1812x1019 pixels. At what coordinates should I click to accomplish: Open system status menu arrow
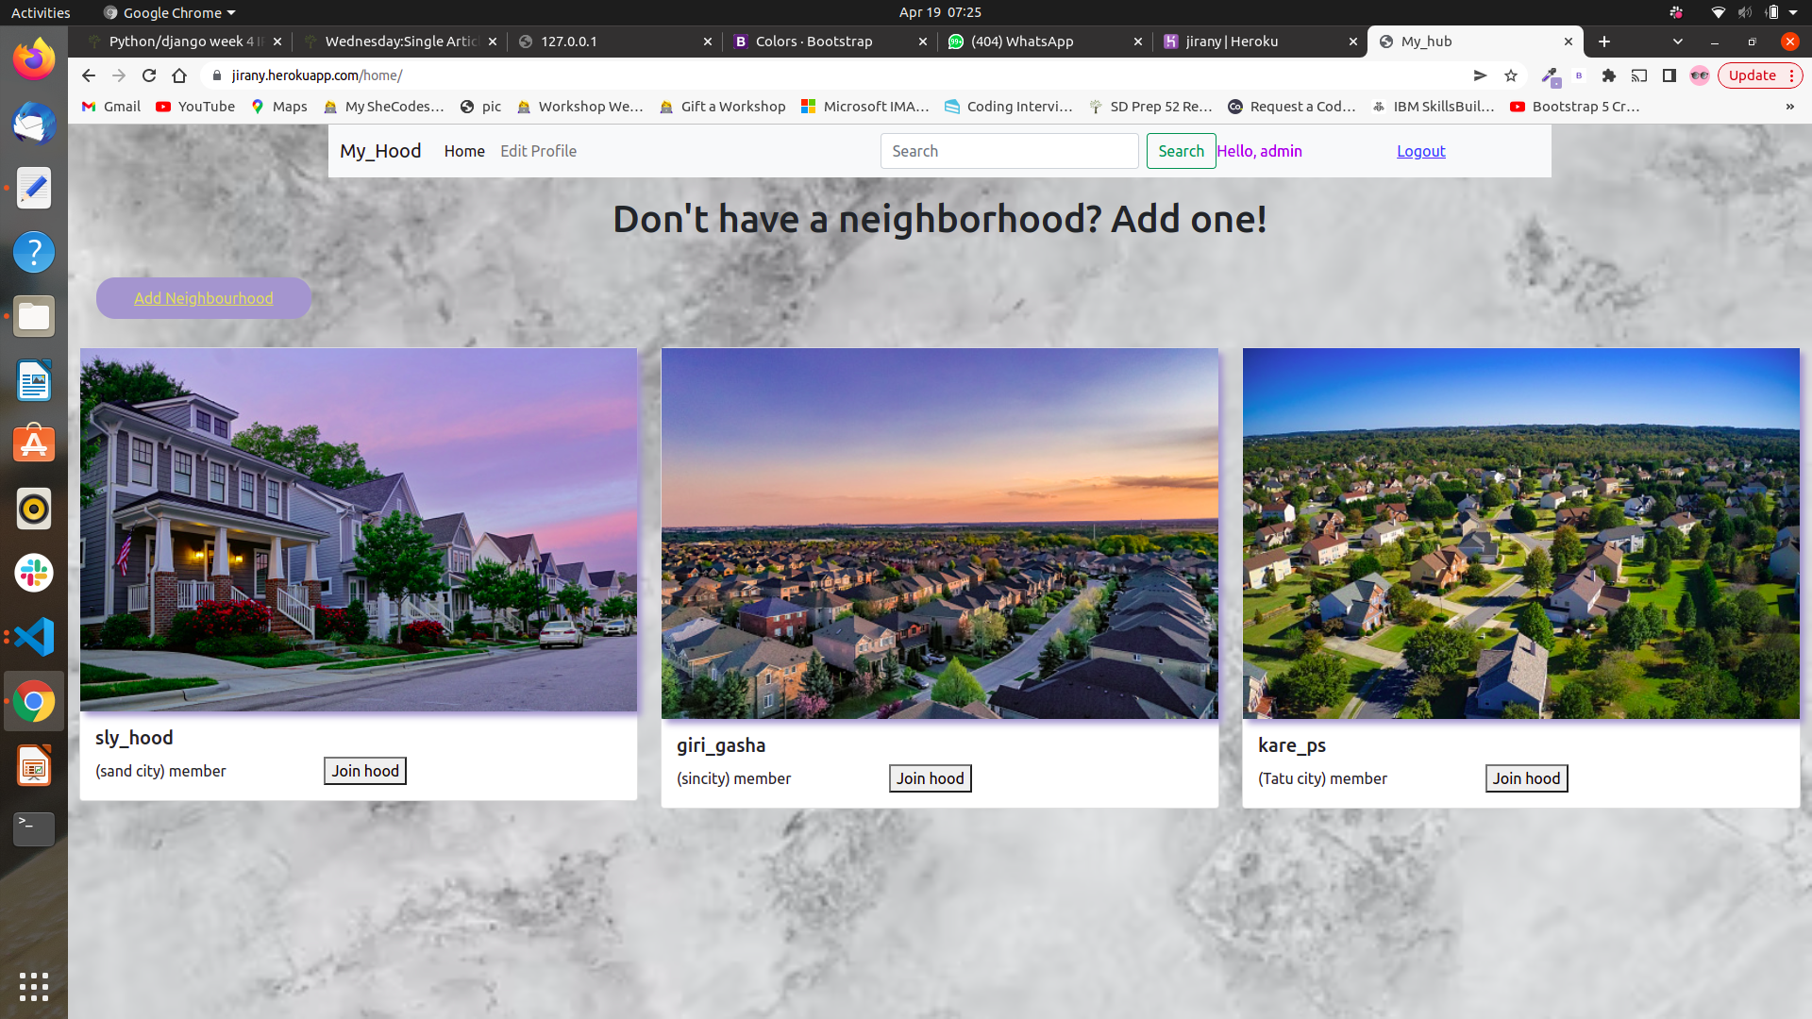coord(1793,12)
